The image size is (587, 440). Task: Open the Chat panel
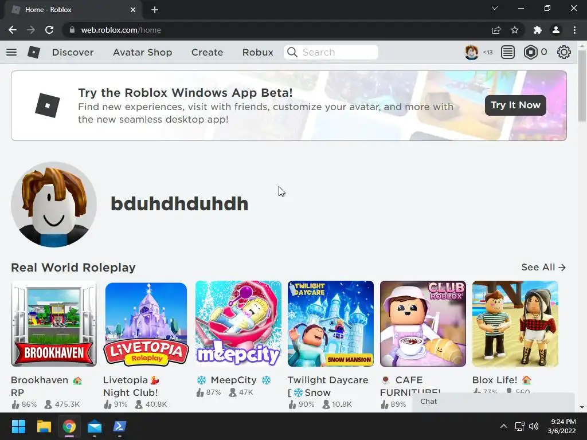[494, 402]
